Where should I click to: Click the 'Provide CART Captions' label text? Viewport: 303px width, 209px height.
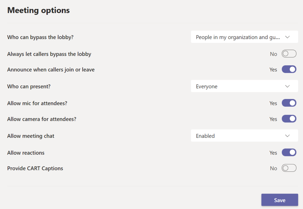tap(35, 168)
